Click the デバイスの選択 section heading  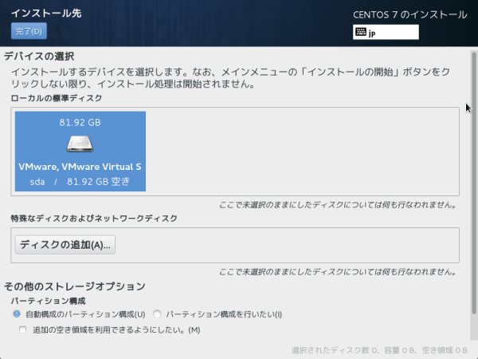pos(39,56)
